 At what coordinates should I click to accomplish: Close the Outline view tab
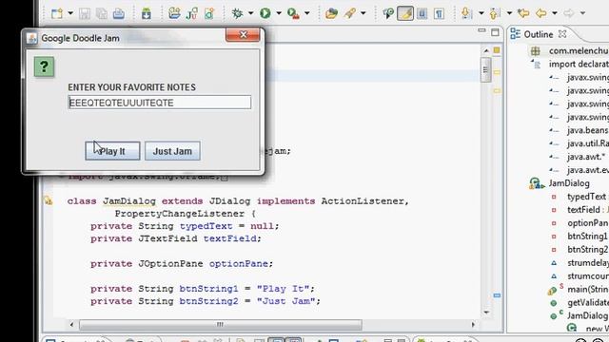[x=562, y=34]
